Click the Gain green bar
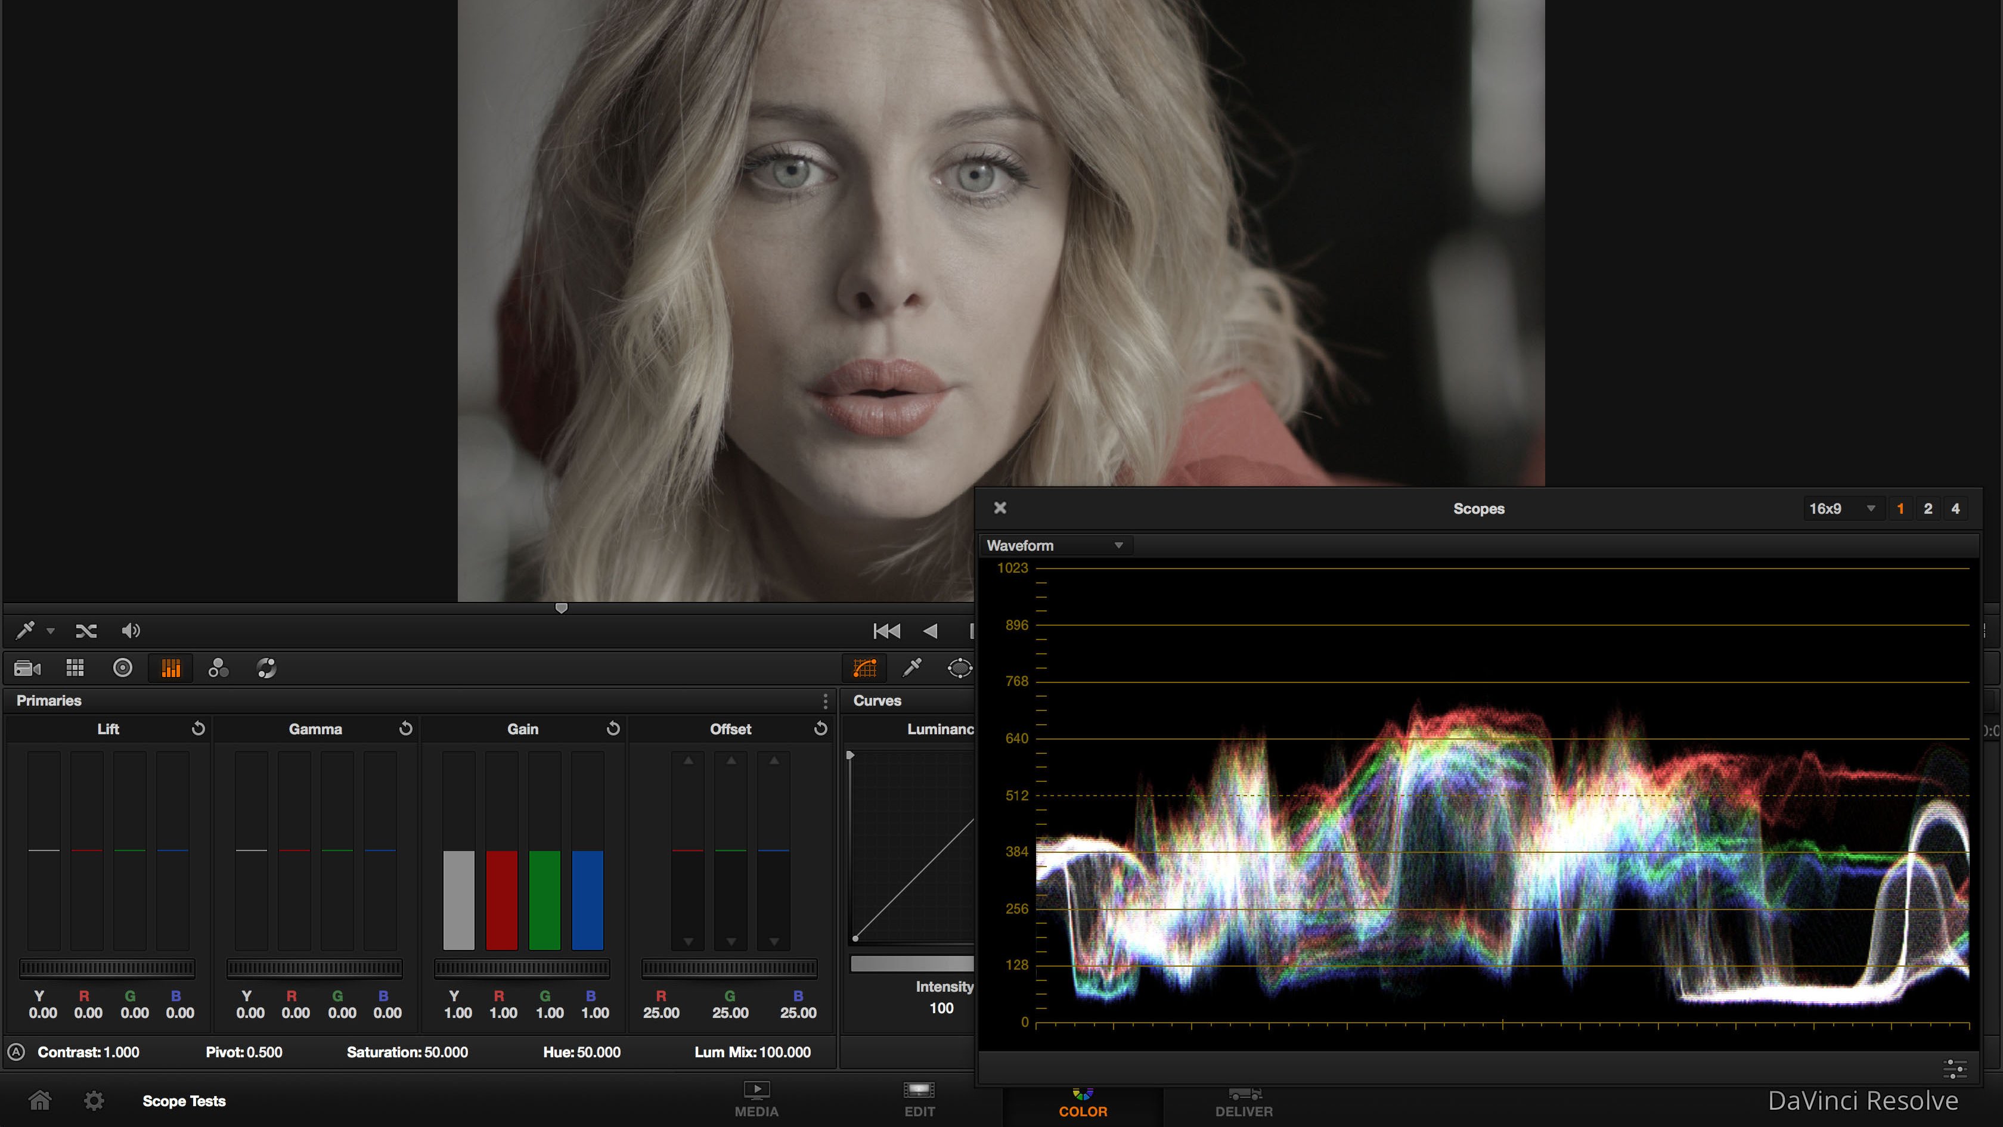The height and width of the screenshot is (1127, 2003). point(544,900)
